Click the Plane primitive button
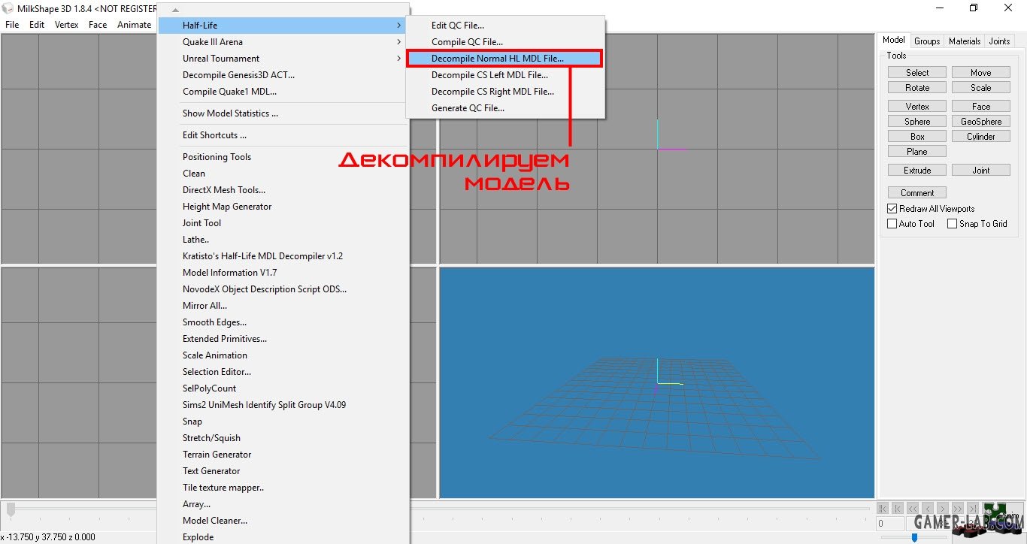The width and height of the screenshot is (1027, 544). click(917, 152)
